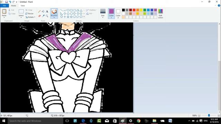Click the zoom out minus button
Image resolution: width=221 pixels, height=124 pixels.
coord(199,115)
